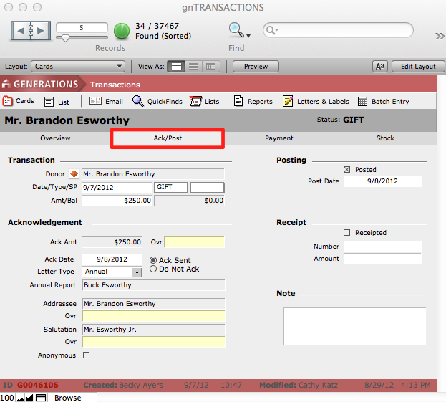The width and height of the screenshot is (446, 402).
Task: Click the Preview button
Action: click(256, 67)
